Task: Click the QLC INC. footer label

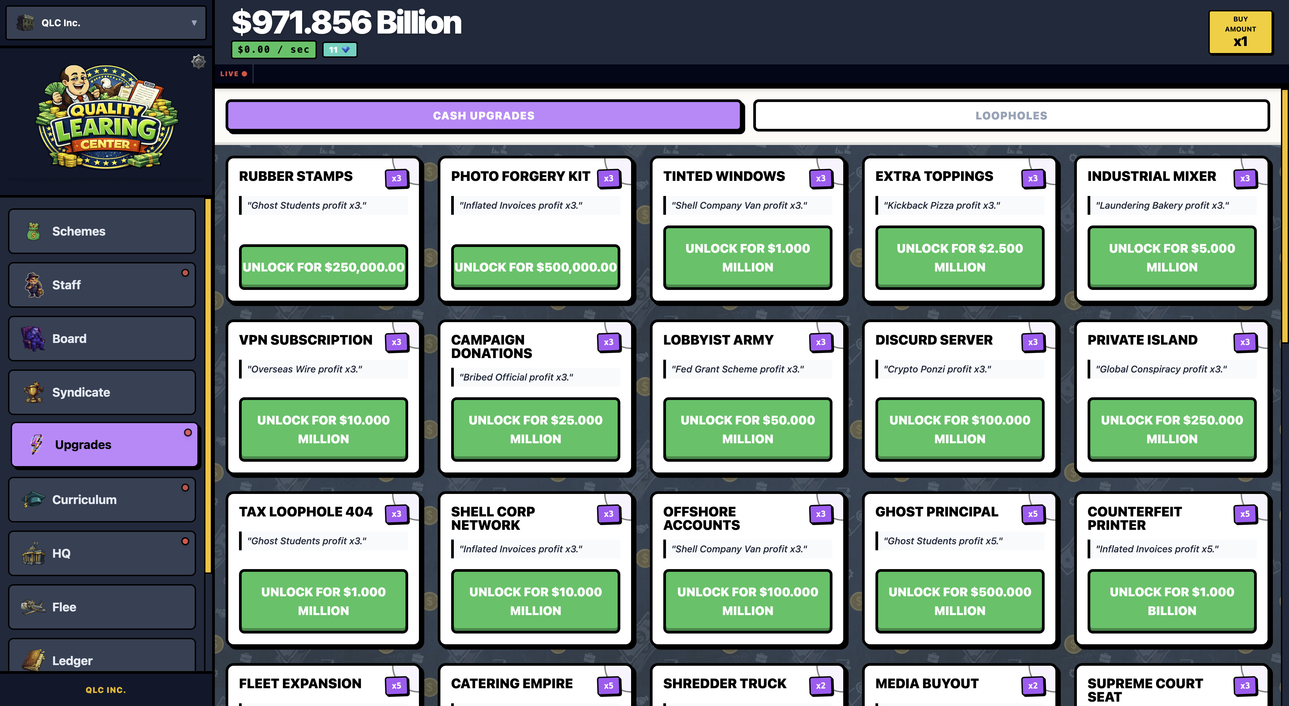Action: [106, 690]
